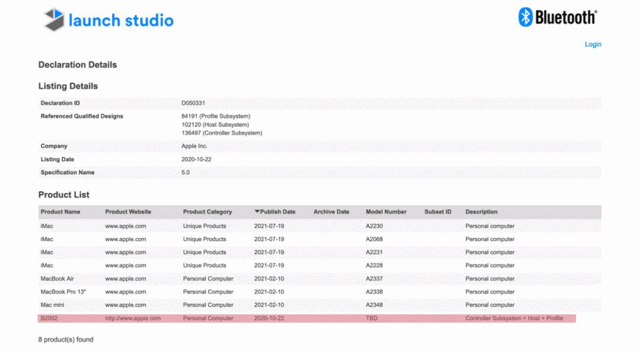Image resolution: width=640 pixels, height=352 pixels.
Task: Sort table by Publish Date arrow
Action: click(x=257, y=211)
